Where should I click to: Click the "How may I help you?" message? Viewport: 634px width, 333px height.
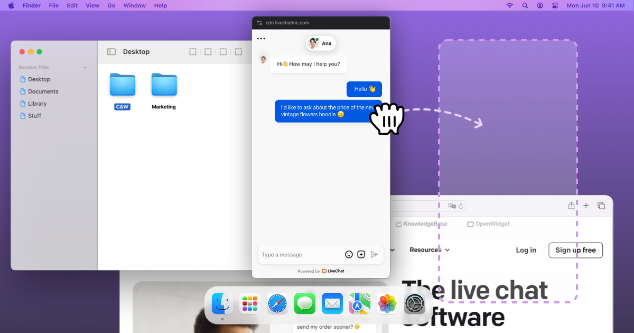(309, 64)
